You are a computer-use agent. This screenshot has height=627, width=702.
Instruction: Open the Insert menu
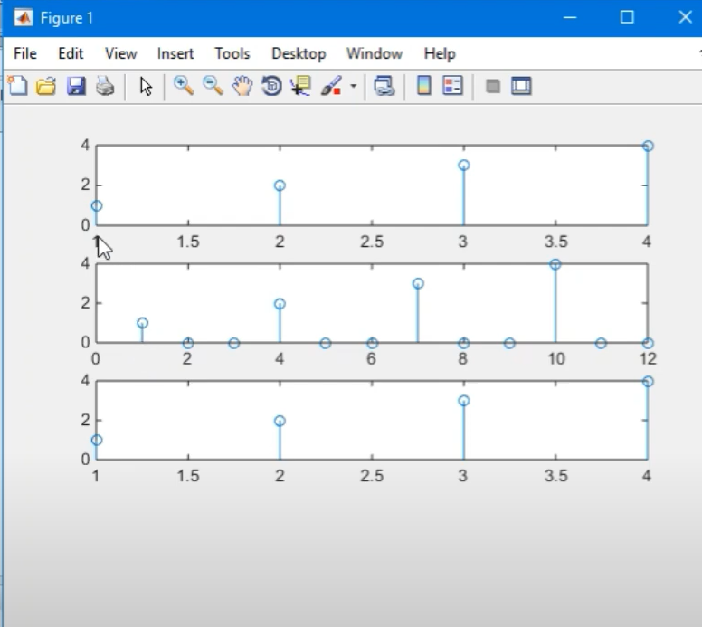(175, 53)
